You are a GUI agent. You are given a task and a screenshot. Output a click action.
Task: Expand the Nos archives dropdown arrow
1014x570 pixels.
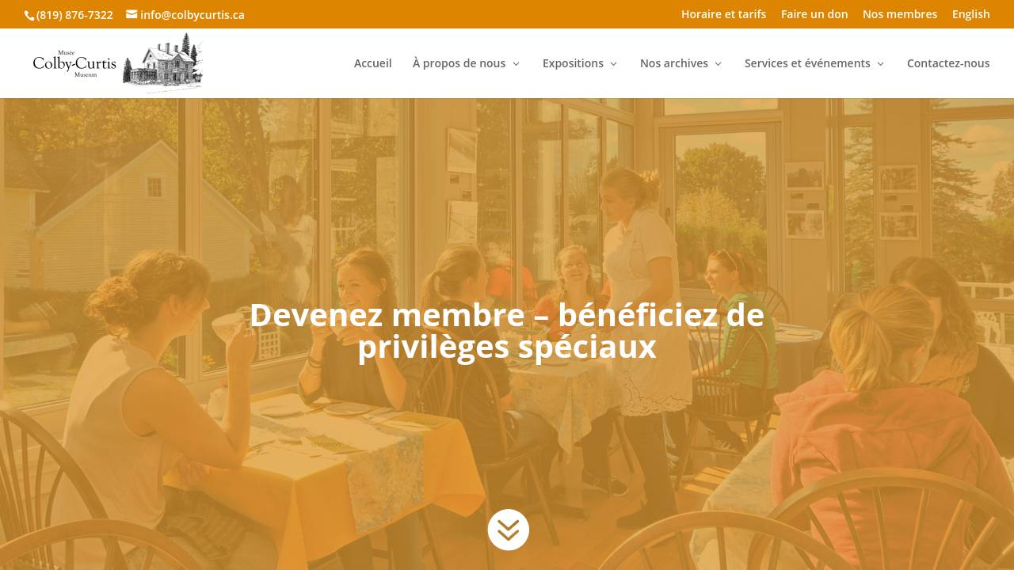(718, 64)
